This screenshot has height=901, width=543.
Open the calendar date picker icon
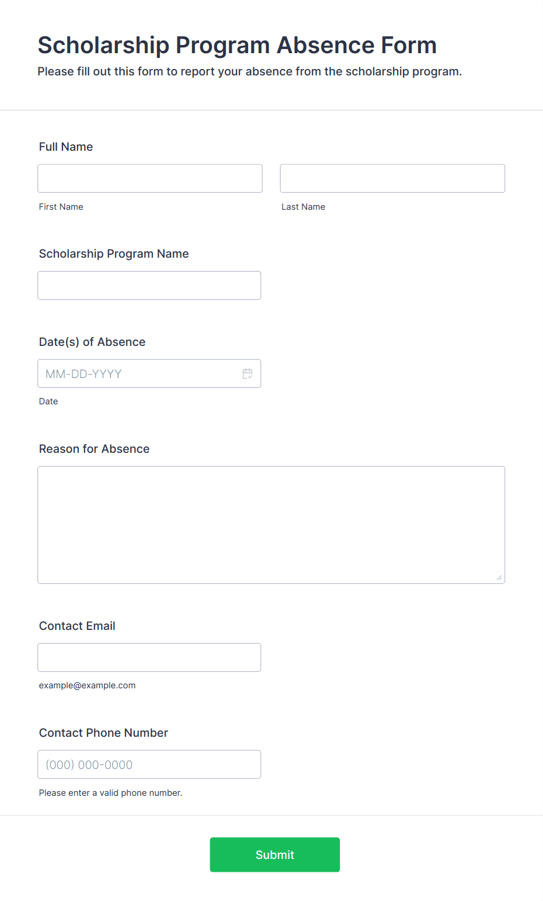pyautogui.click(x=248, y=373)
